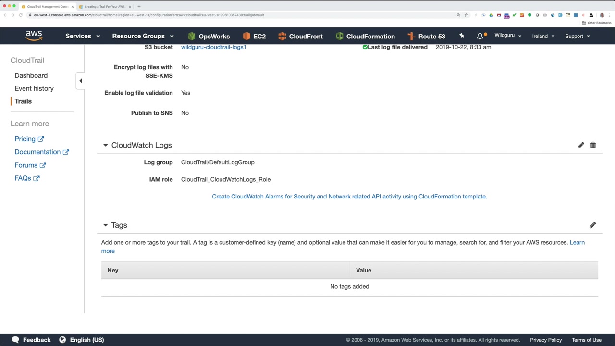
Task: Open the CloudFormation service shortcut
Action: [365, 36]
